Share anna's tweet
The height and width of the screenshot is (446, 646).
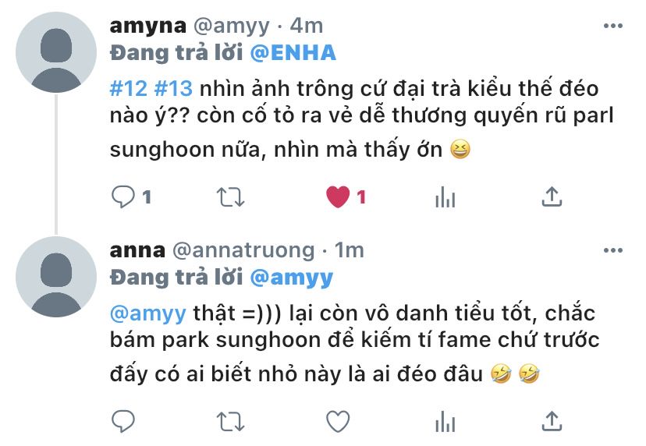point(552,421)
